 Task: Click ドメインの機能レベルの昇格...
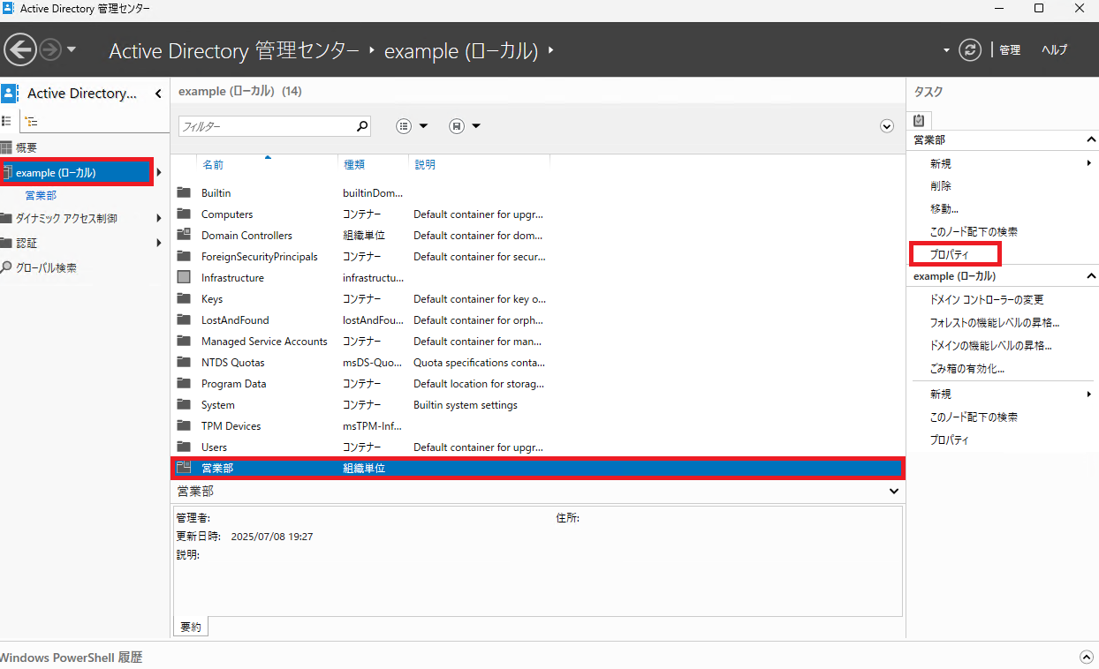991,346
